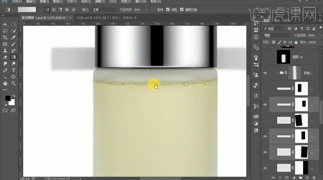Select the Eraser tool
323x180 pixels.
tap(5, 57)
